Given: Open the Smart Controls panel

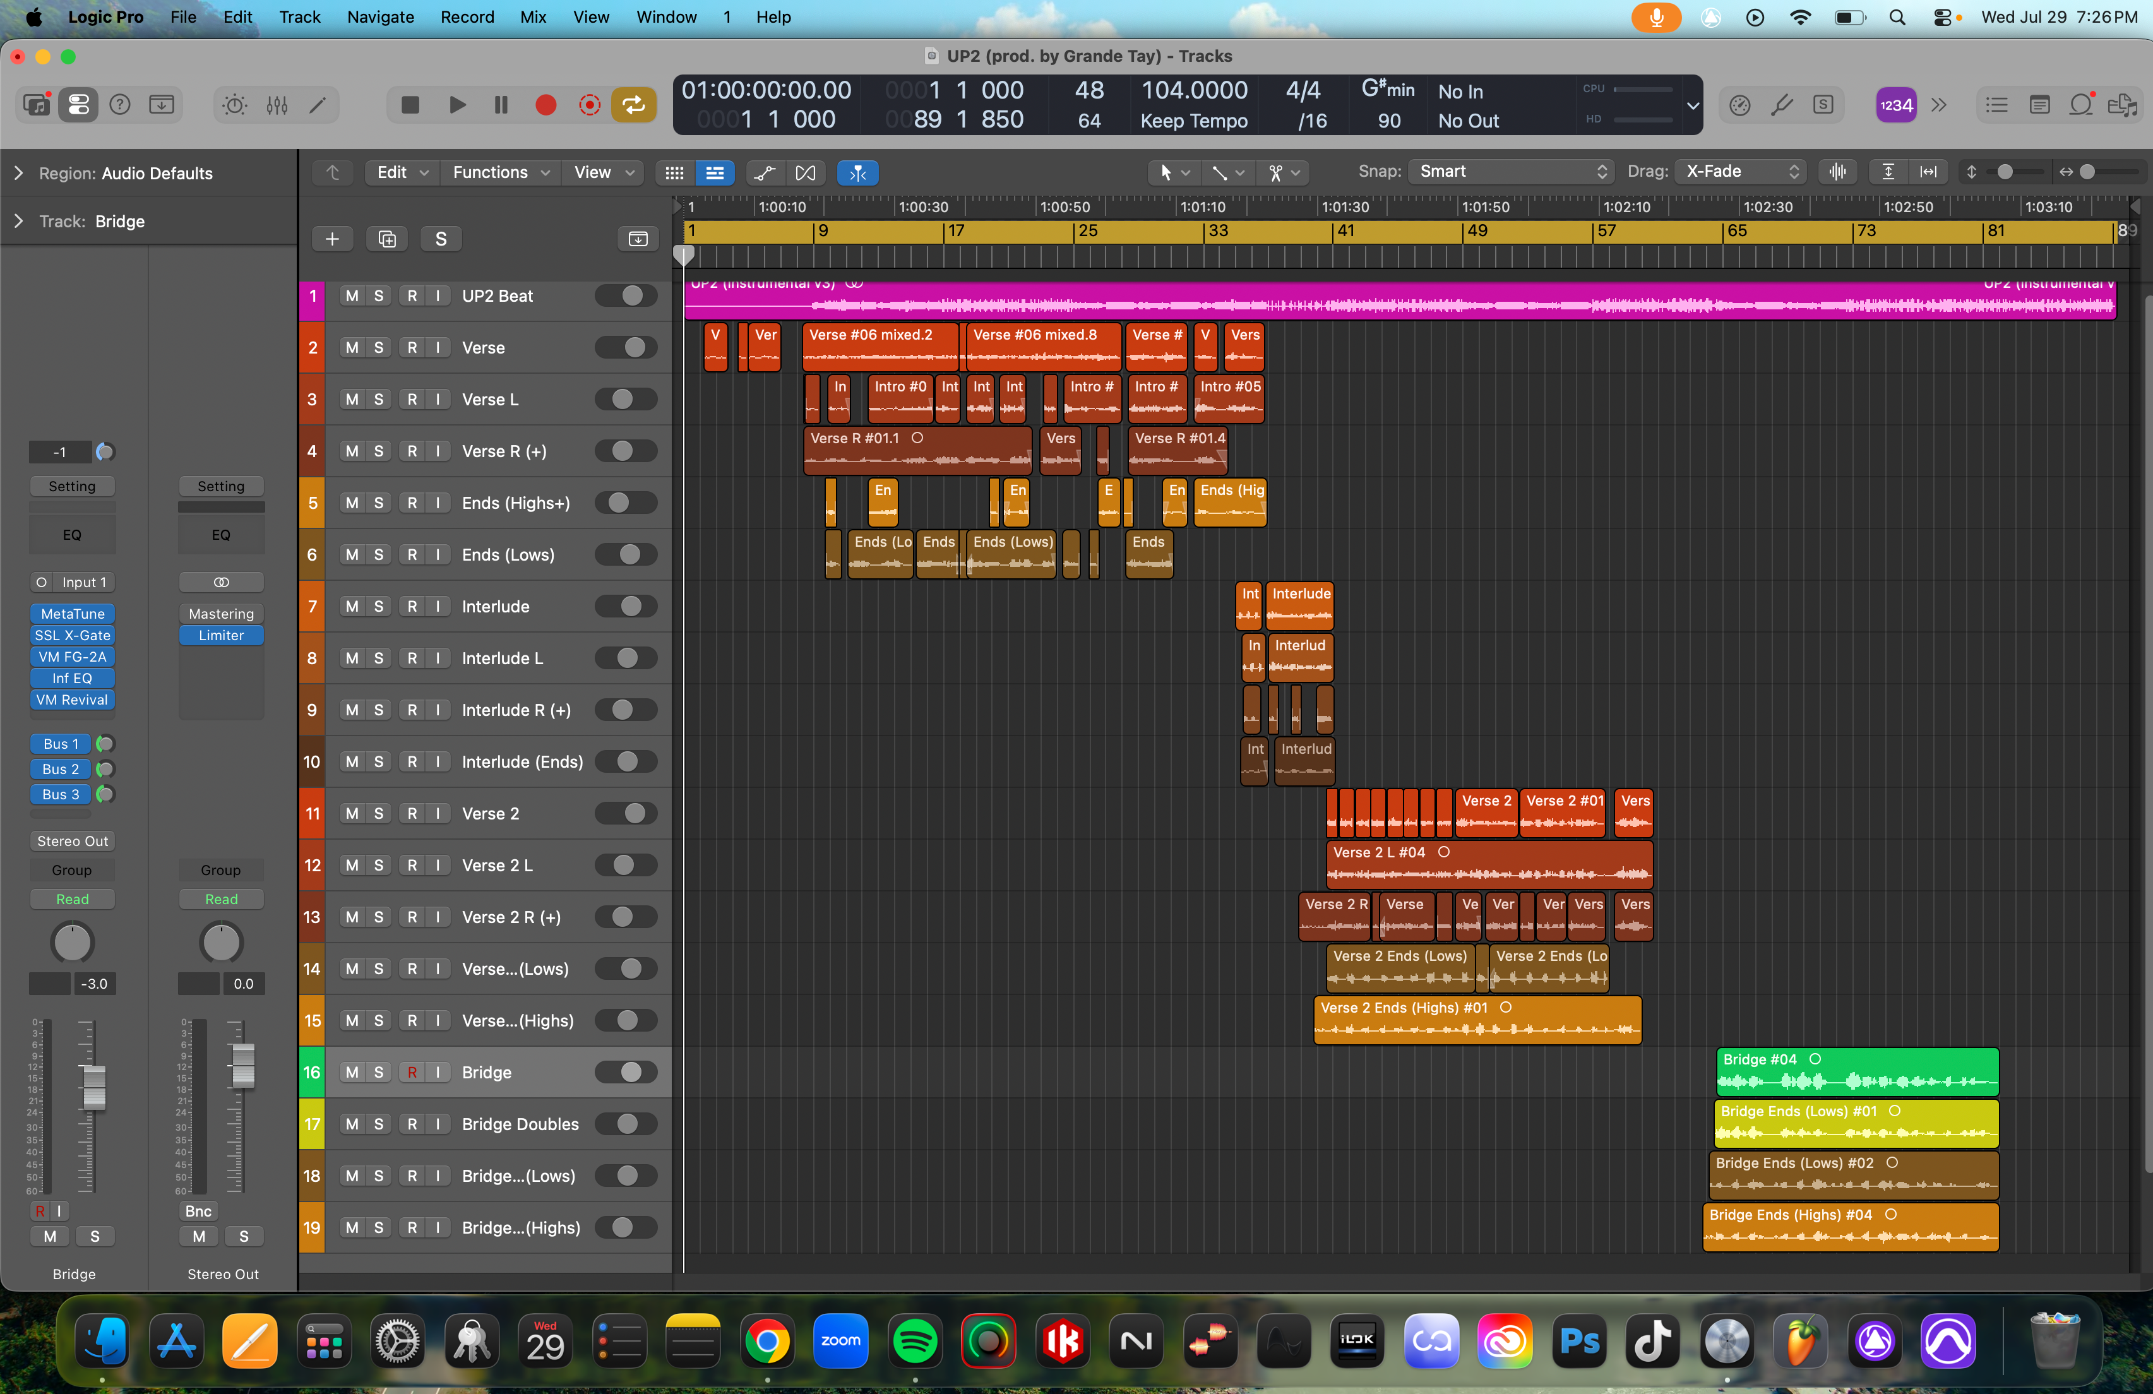Looking at the screenshot, I should tap(234, 105).
